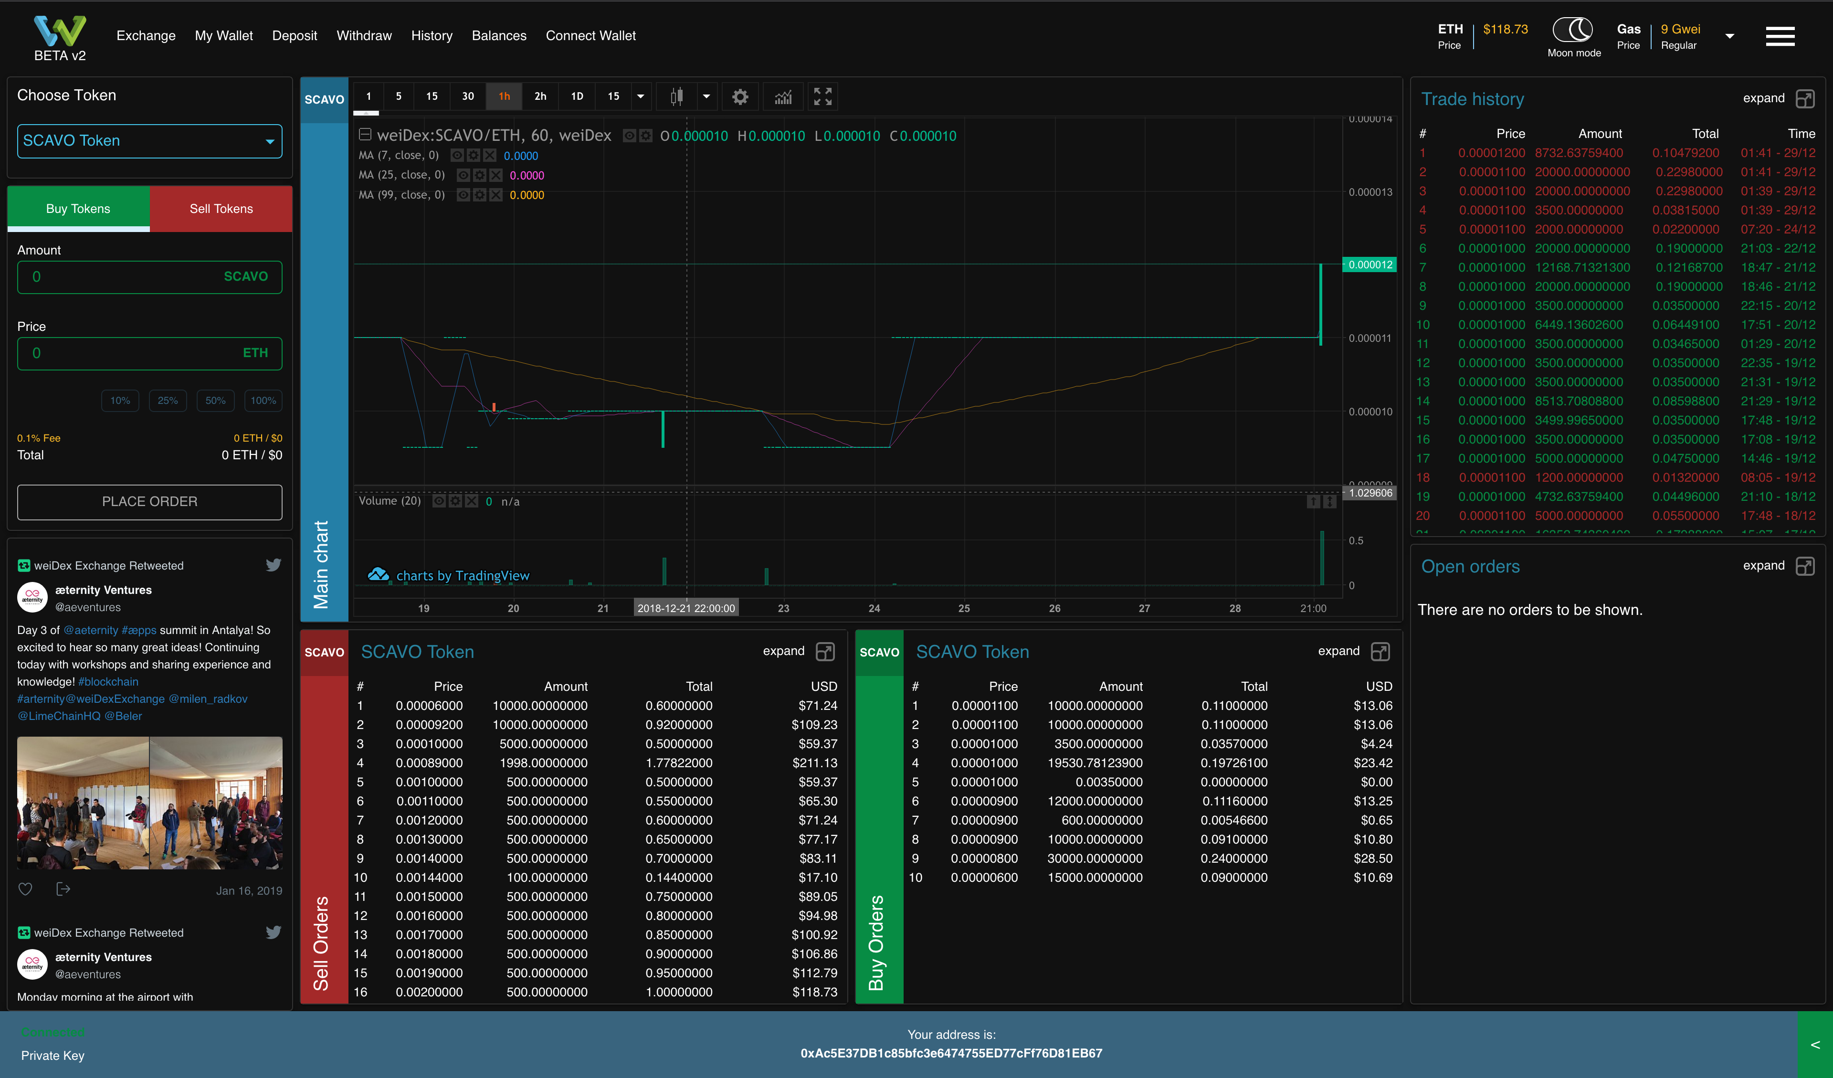
Task: Enter fullscreen chart mode
Action: pyautogui.click(x=822, y=97)
